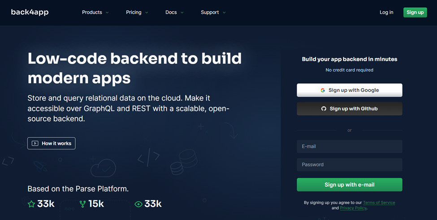Viewport: 437px width, 220px height.
Task: Click the eye watchers icon
Action: click(138, 204)
